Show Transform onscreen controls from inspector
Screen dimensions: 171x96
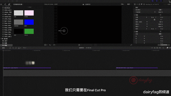point(160,15)
